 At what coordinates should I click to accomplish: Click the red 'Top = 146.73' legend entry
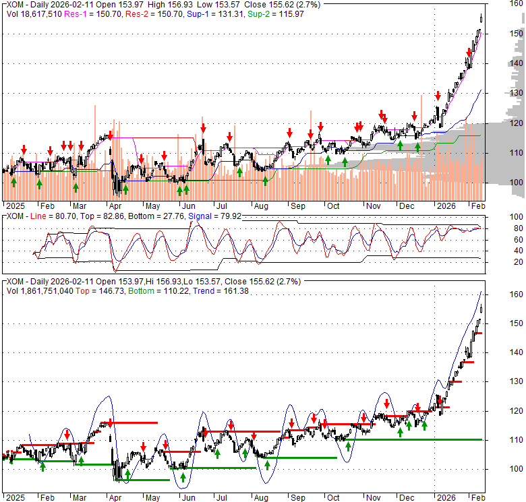(x=100, y=291)
